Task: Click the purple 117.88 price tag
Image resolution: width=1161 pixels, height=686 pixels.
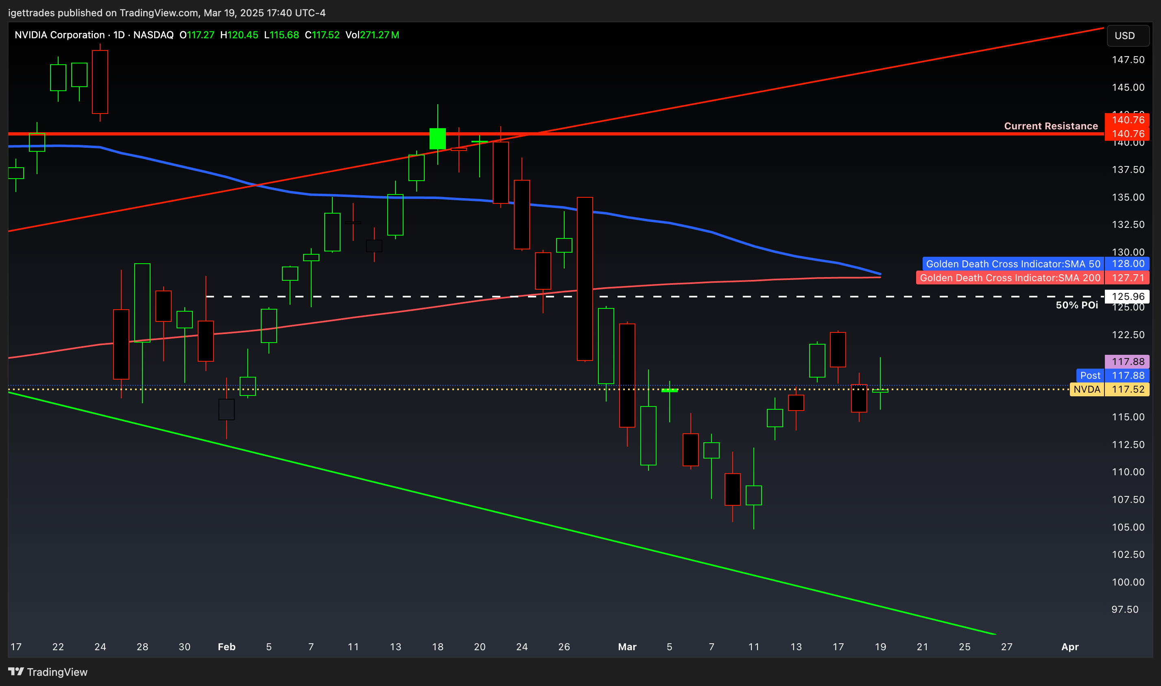Action: [x=1127, y=361]
